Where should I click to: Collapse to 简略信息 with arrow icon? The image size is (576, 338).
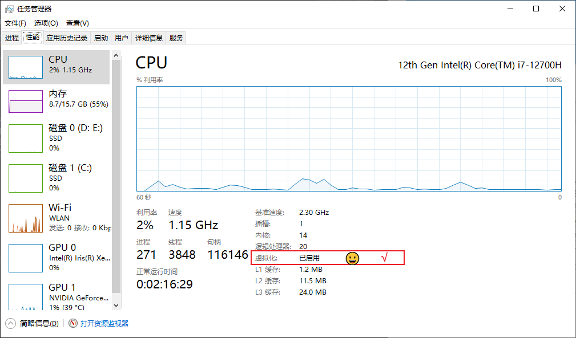click(x=10, y=323)
